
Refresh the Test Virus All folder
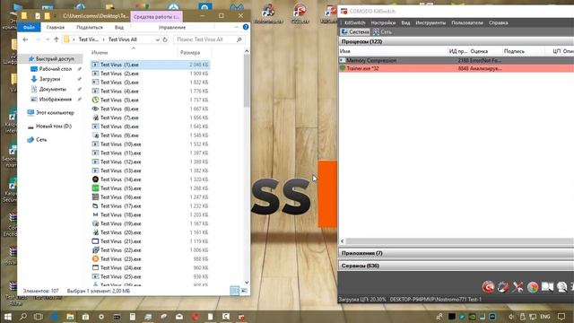(165, 39)
